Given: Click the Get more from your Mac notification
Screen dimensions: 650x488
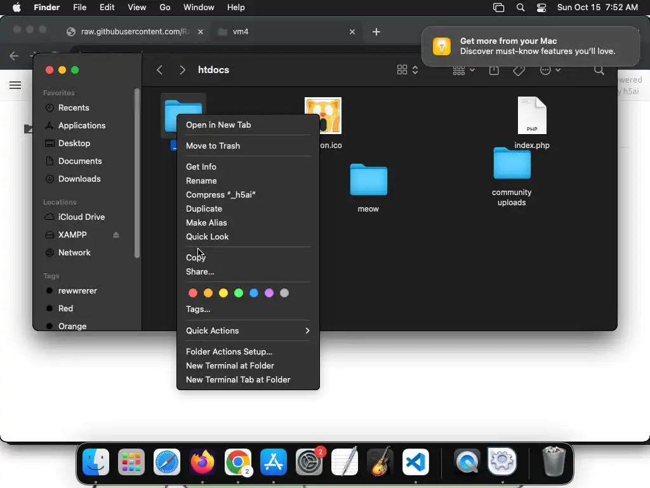Looking at the screenshot, I should 531,46.
